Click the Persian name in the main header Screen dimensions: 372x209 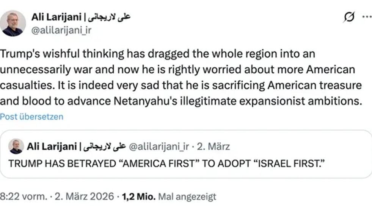point(109,17)
